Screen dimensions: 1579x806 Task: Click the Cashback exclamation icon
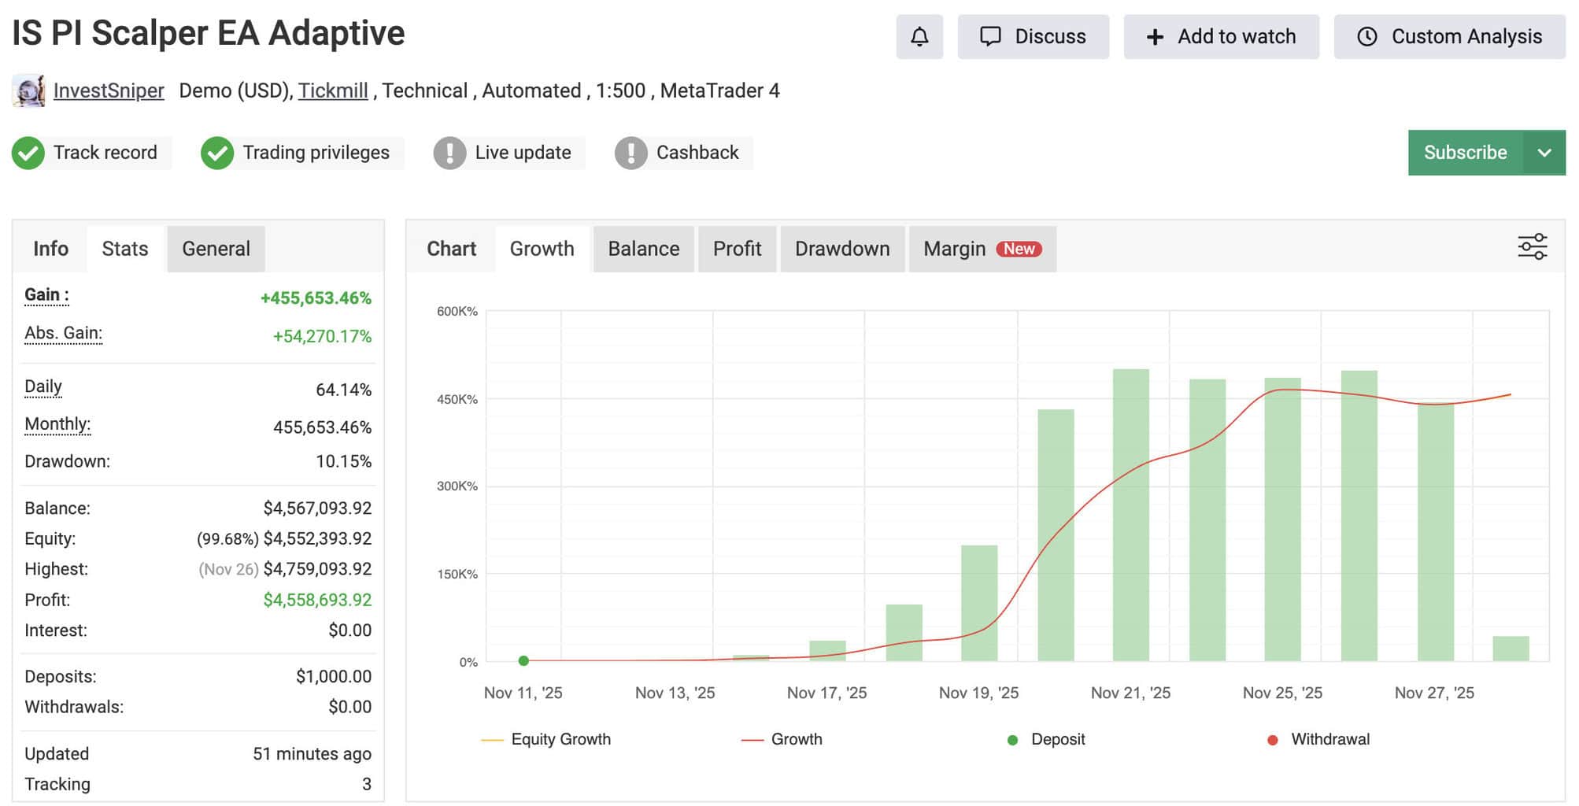coord(630,153)
